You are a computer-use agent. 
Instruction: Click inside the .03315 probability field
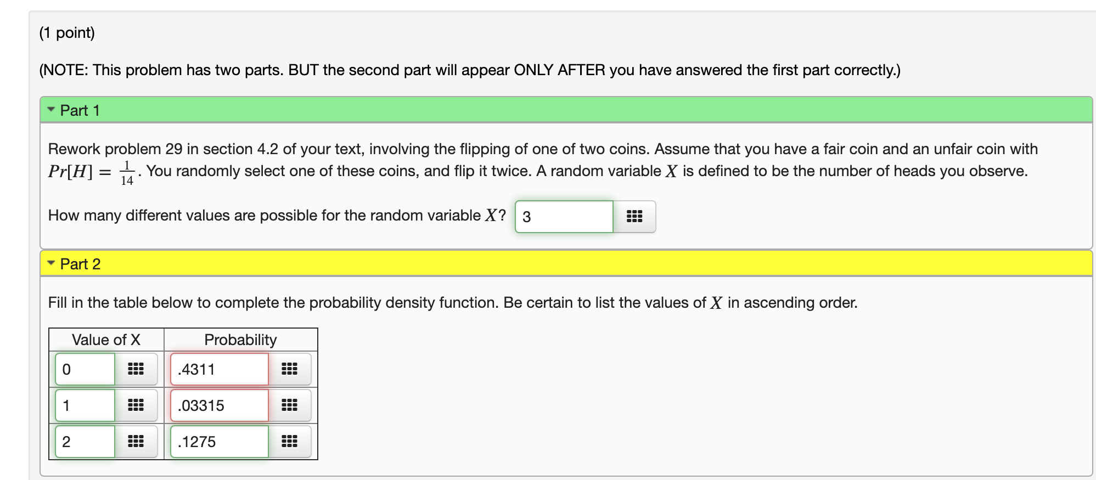(x=218, y=405)
